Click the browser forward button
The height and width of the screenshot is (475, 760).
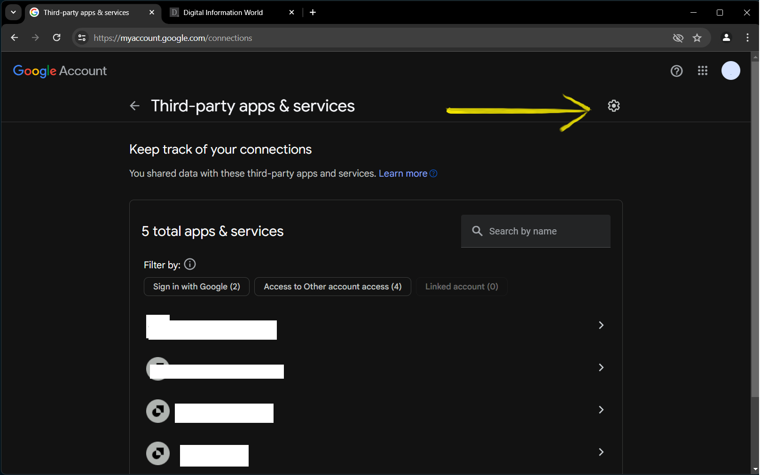(35, 38)
